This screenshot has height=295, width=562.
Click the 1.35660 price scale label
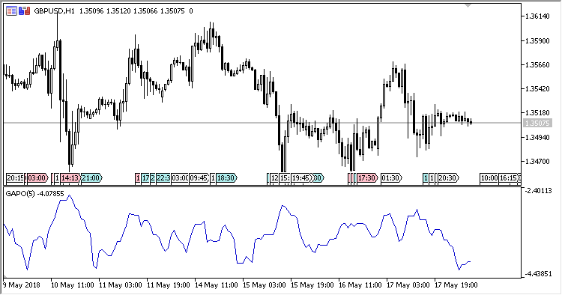point(537,65)
